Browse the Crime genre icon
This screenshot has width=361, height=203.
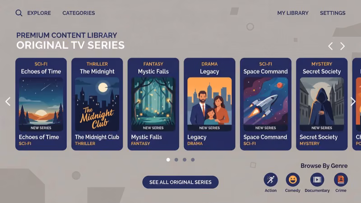pos(341,180)
